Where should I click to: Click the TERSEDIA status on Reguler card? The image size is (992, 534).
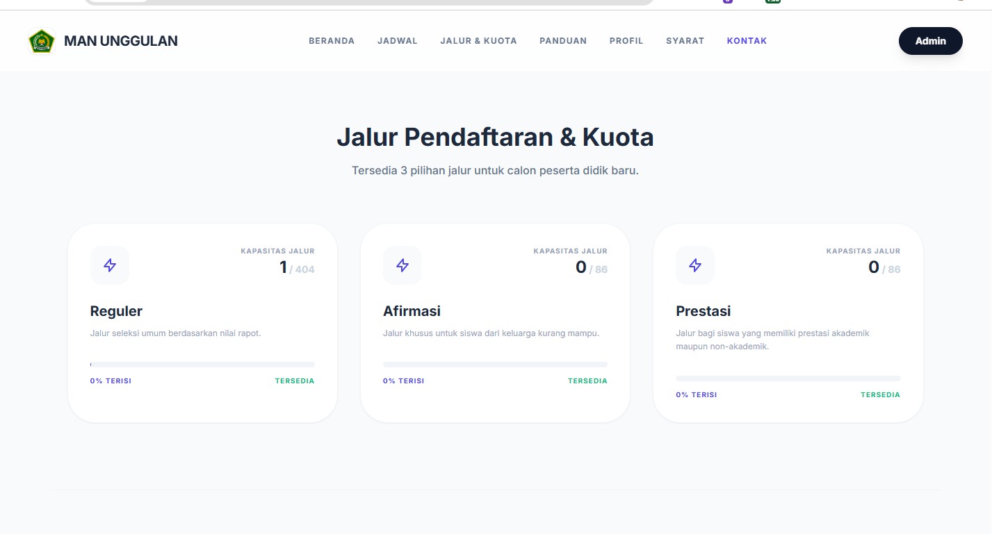295,381
